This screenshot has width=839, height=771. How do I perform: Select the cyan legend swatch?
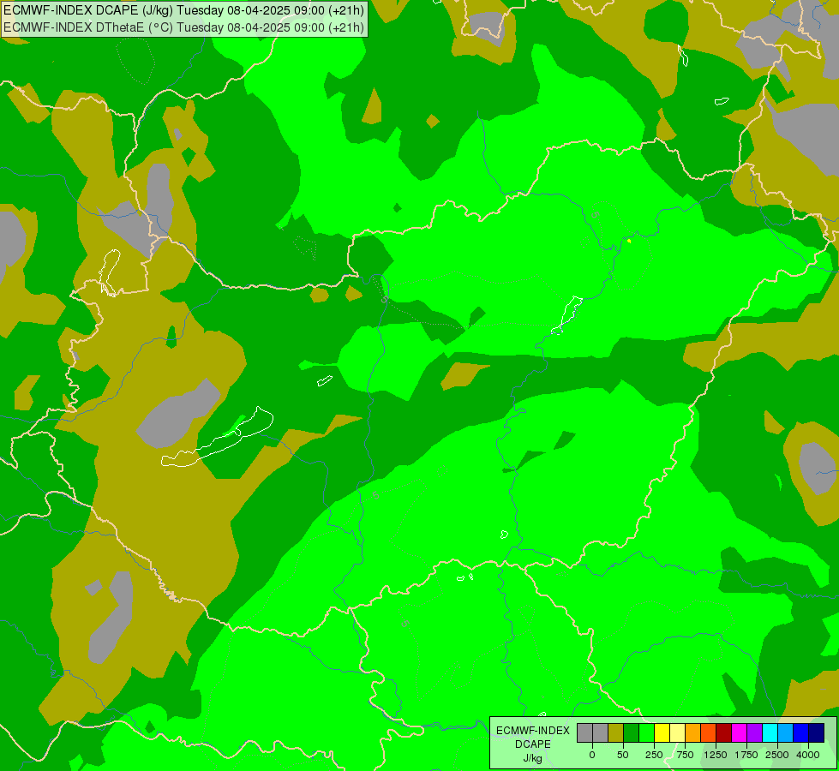coord(770,732)
